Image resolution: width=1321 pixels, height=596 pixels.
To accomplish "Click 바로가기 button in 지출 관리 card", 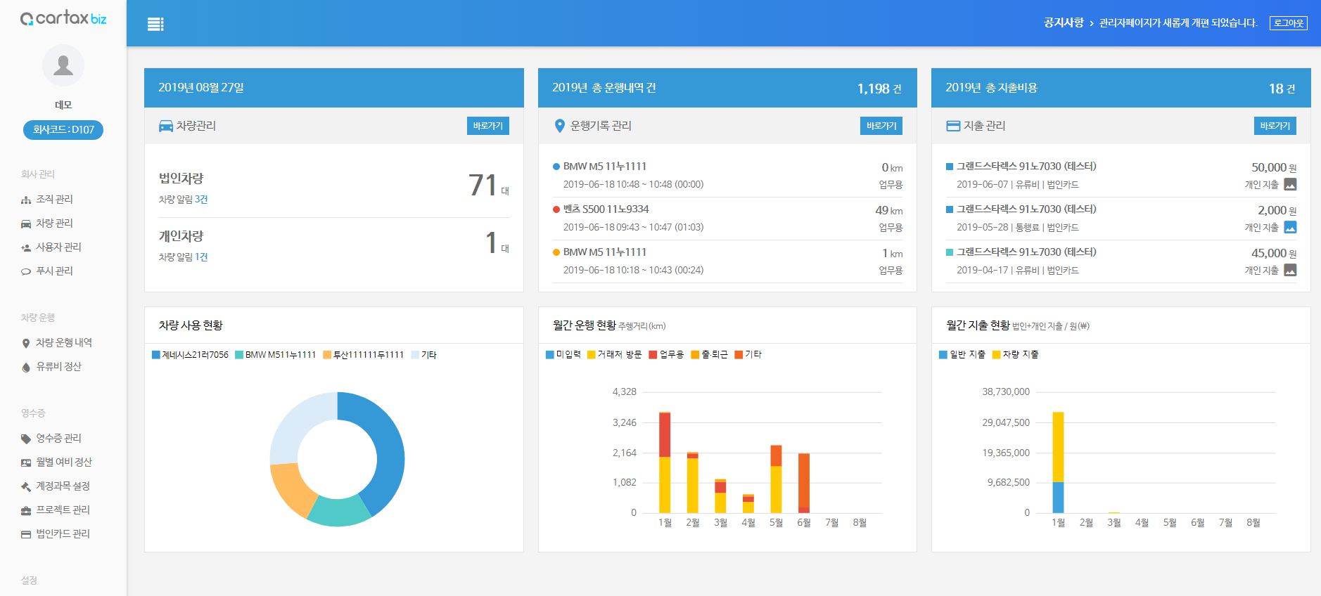I will [x=1275, y=126].
